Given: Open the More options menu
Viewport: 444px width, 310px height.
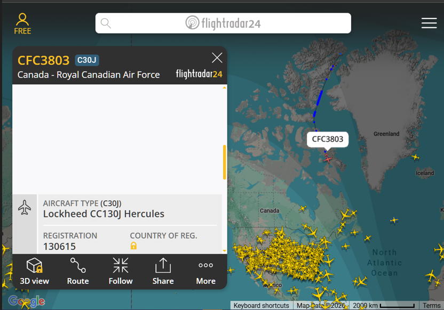Looking at the screenshot, I should 205,271.
